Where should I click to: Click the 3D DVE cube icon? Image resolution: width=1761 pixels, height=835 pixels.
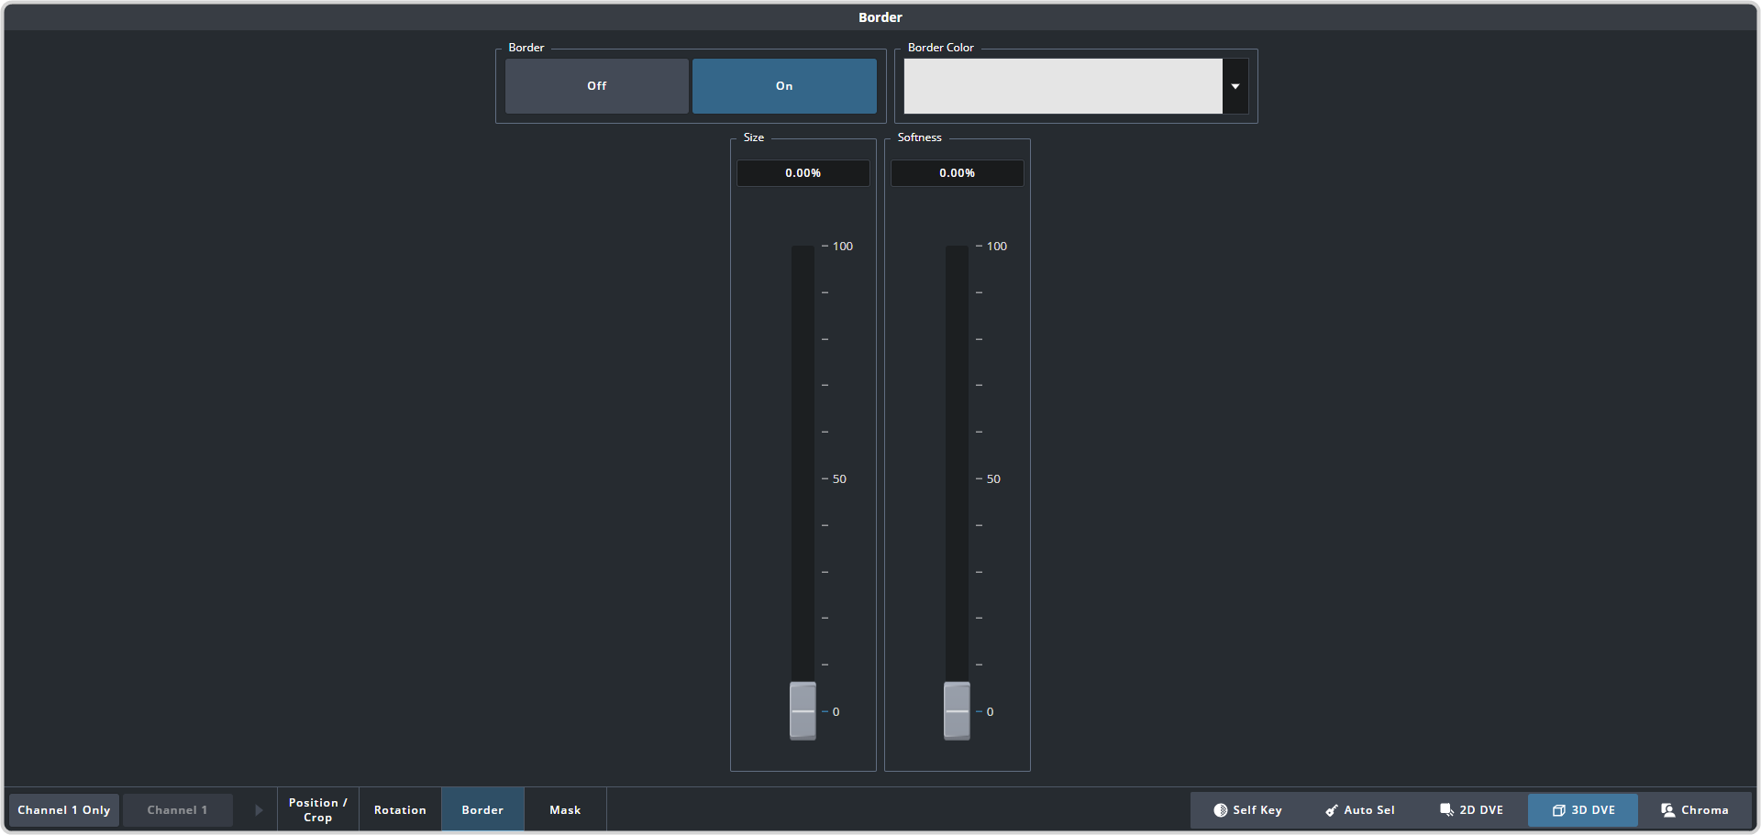click(1558, 810)
